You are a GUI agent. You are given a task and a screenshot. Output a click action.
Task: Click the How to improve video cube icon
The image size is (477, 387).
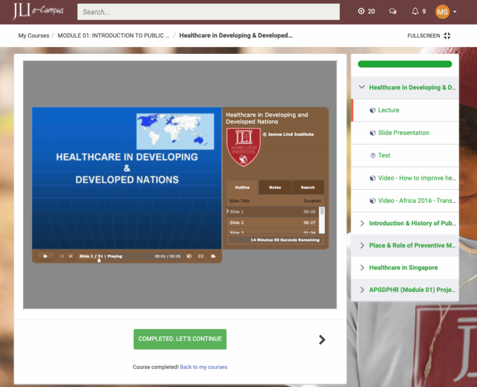click(373, 178)
